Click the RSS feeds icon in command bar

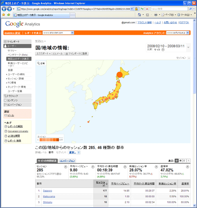coord(147,15)
